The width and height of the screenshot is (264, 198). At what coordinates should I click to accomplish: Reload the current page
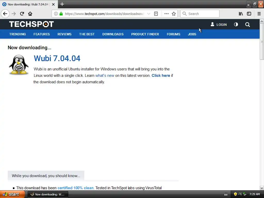click(x=22, y=14)
